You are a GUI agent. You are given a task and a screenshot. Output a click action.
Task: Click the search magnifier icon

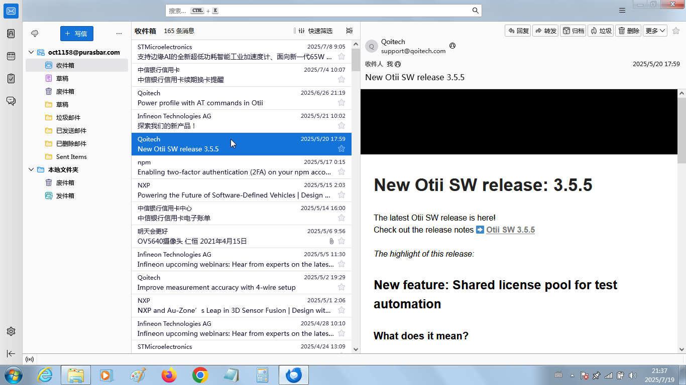pyautogui.click(x=475, y=11)
